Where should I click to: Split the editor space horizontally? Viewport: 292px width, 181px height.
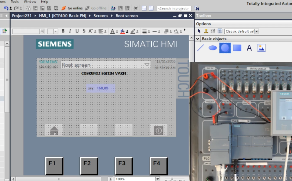[x=144, y=8]
